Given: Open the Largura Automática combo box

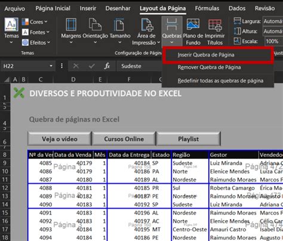Looking at the screenshot, I should pos(273,21).
